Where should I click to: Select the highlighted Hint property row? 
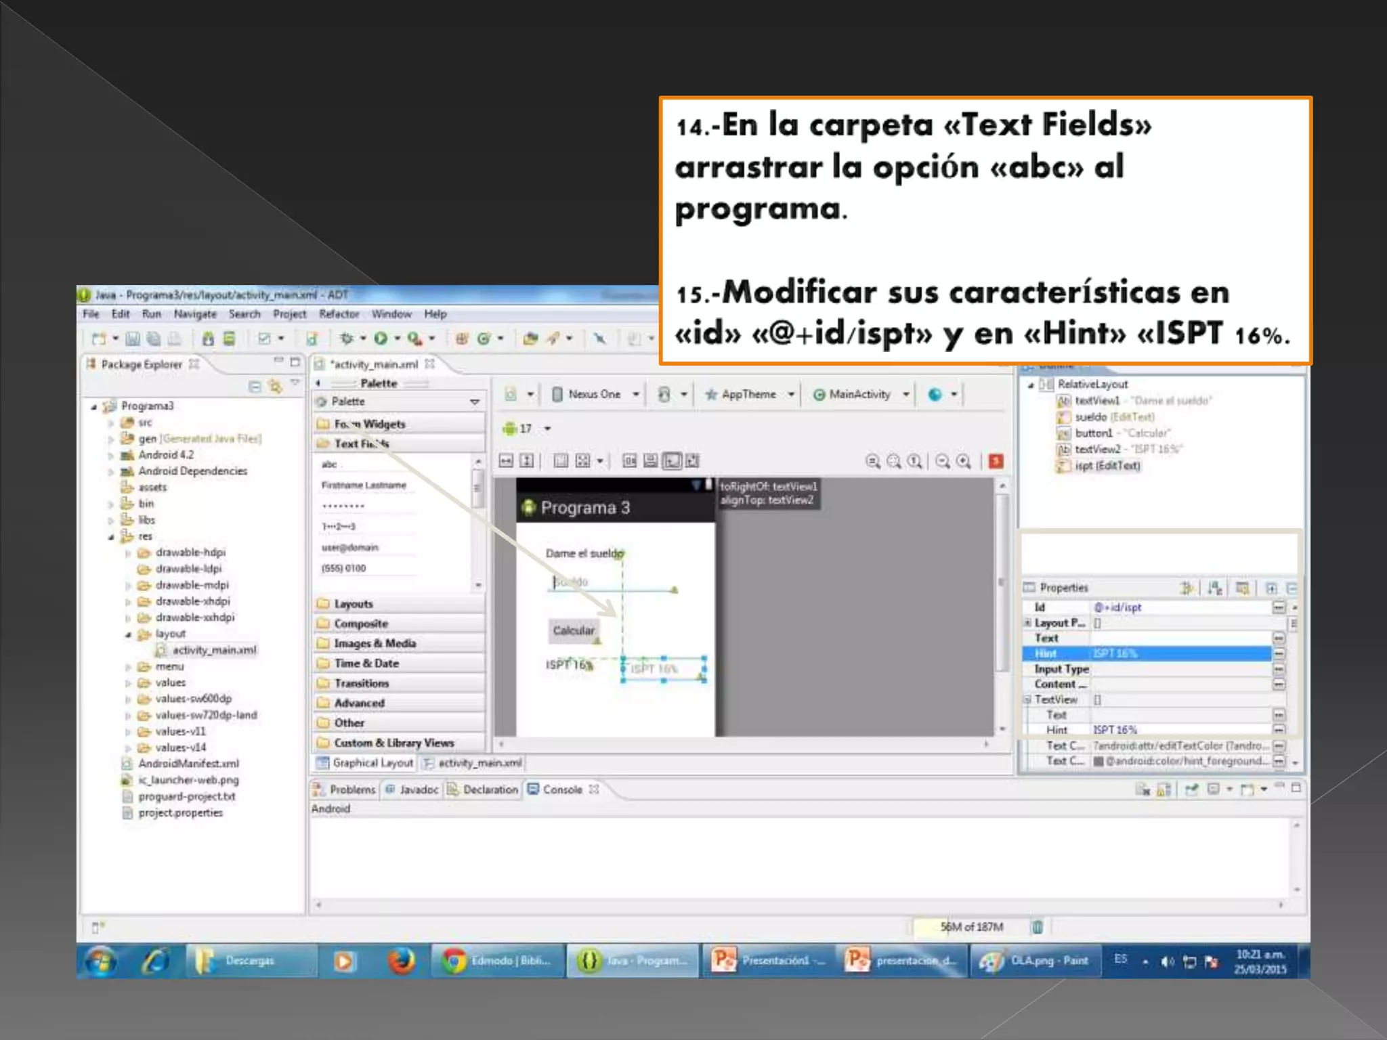1147,653
